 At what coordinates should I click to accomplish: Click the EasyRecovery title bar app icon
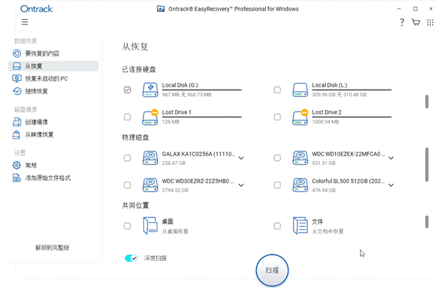coord(161,9)
